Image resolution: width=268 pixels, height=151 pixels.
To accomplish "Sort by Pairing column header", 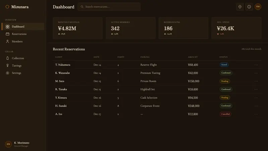I will pos(145,57).
